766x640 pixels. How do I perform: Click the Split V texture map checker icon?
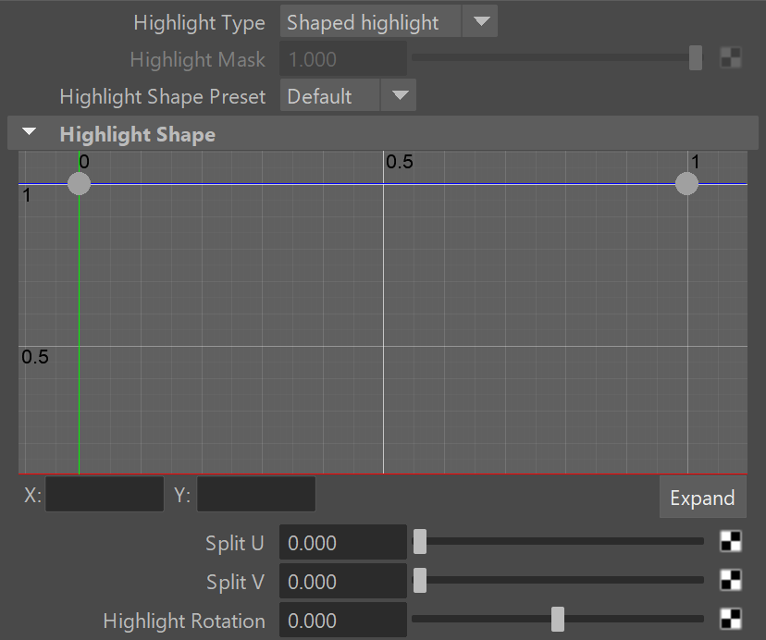[731, 581]
